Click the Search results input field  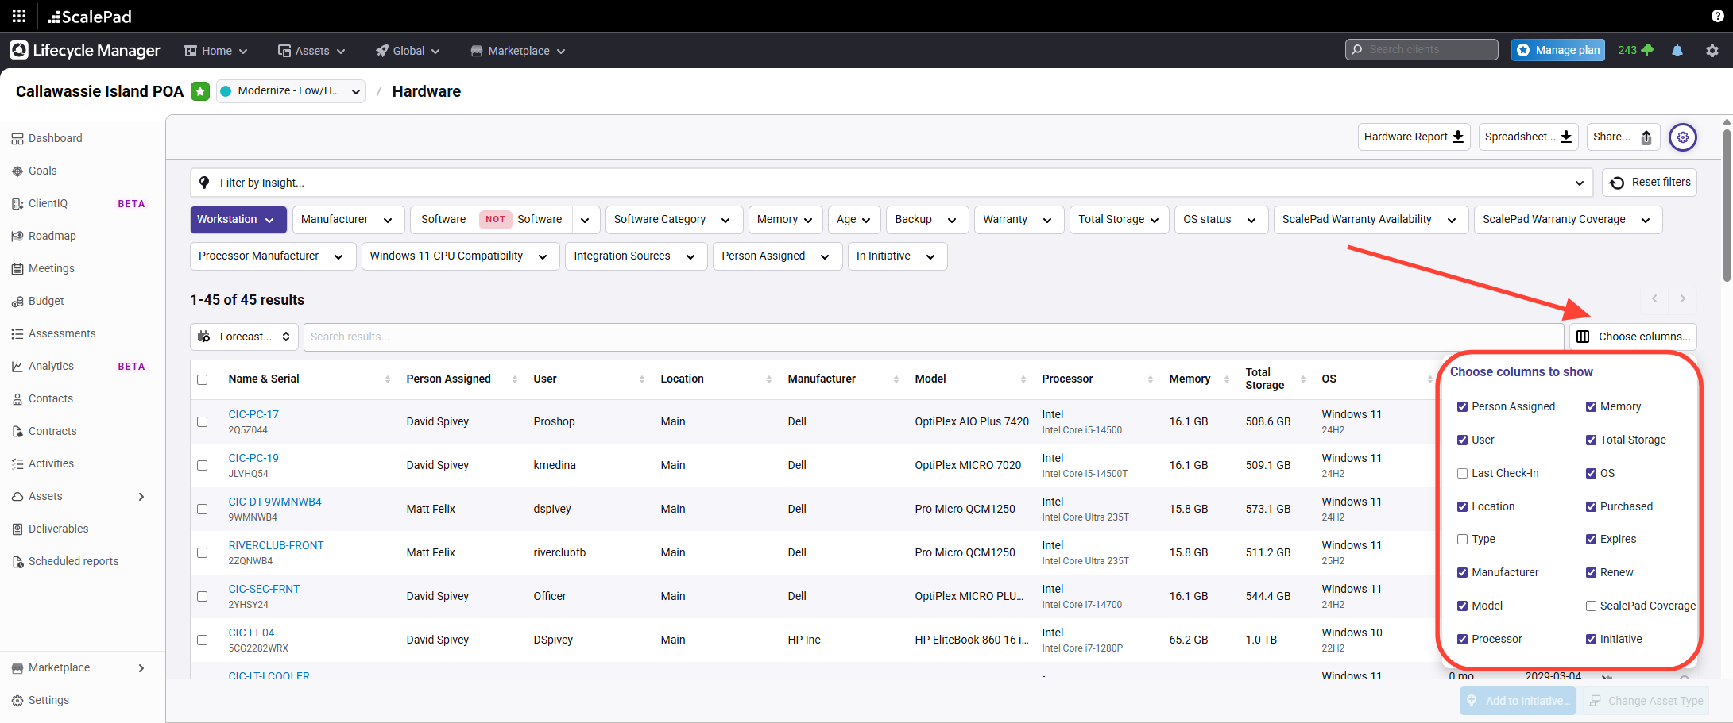click(x=933, y=337)
